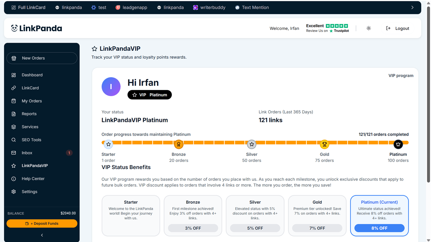Viewport: 431px width, 242px height.
Task: Click the Services layers icon
Action: click(x=13, y=127)
